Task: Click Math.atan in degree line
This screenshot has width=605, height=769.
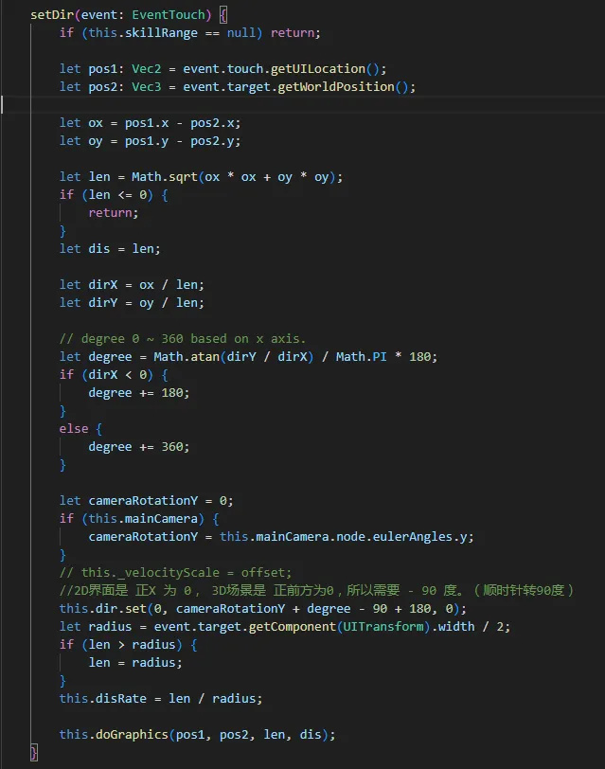Action: click(187, 356)
